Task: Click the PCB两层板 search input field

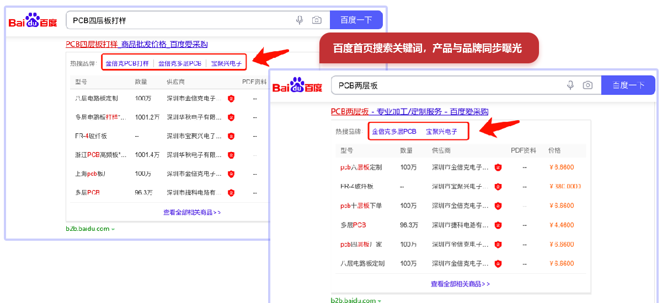Action: point(447,85)
